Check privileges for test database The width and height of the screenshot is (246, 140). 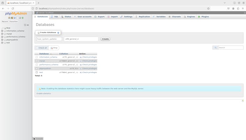[x=88, y=72]
